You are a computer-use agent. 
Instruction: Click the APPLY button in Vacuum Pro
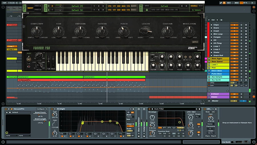(195, 42)
